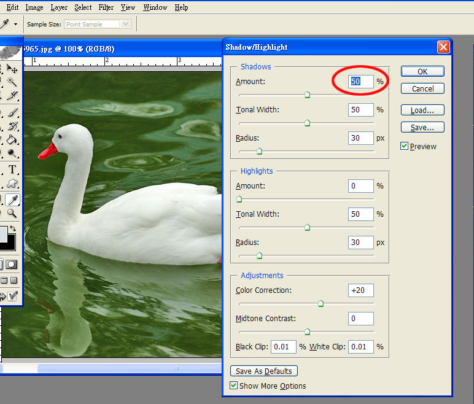Select the Magic Wand tool
Screen dimensions: 474x404
pos(12,82)
